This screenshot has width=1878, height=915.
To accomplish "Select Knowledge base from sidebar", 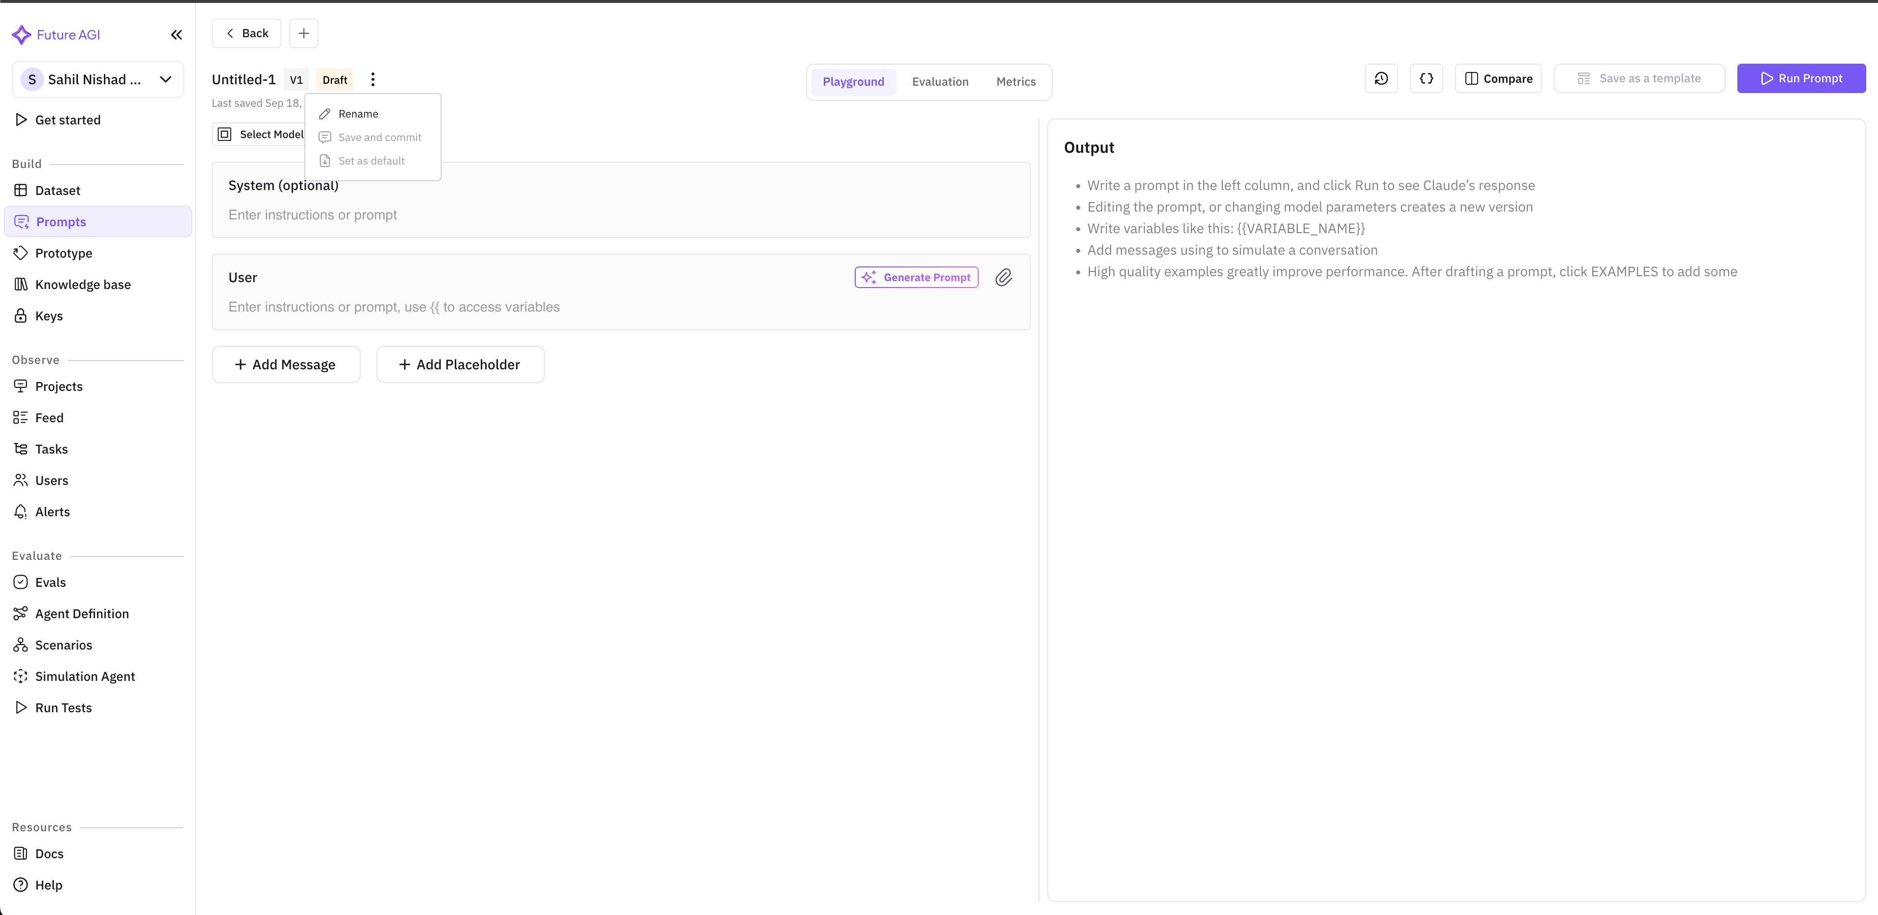I will point(82,284).
